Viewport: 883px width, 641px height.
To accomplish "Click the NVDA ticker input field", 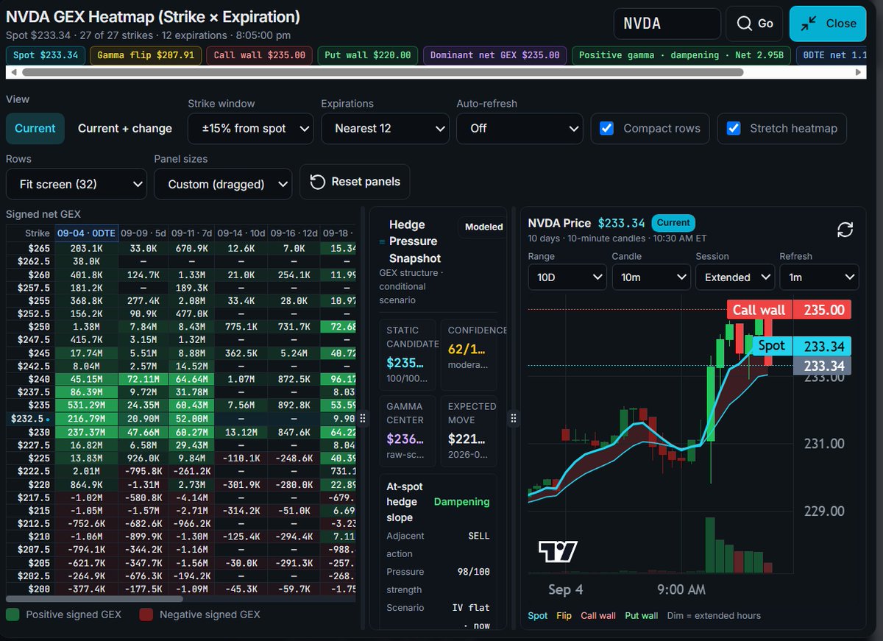I will coord(667,24).
